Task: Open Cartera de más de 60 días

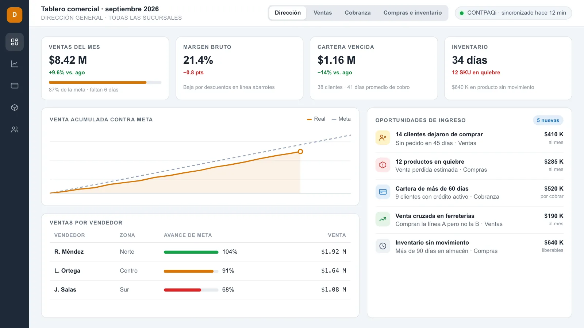Action: 469,192
